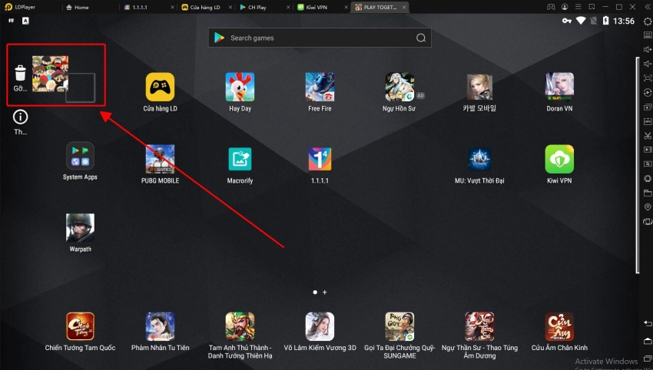Launch Võ Lâm Kiếm Vương 3D

tap(320, 326)
